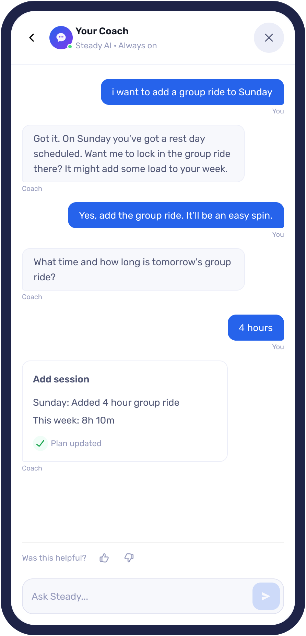Tap the back chevron at top left
This screenshot has width=306, height=636.
[x=32, y=38]
